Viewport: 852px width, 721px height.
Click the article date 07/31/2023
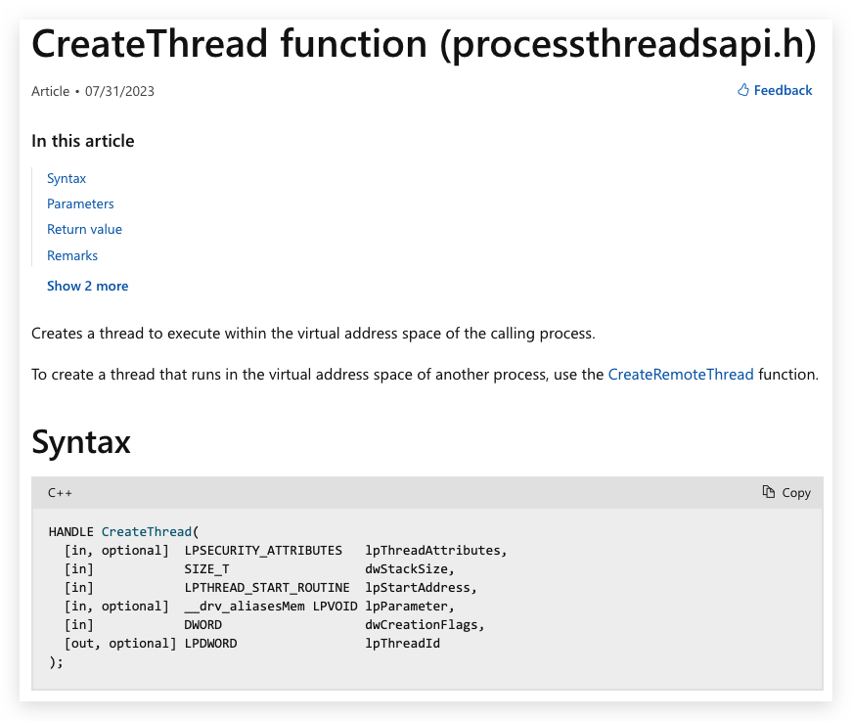(x=119, y=91)
